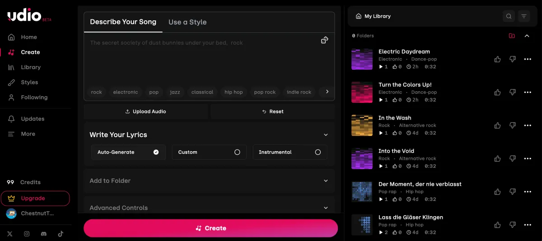The image size is (542, 241).
Task: Open the Discord link icon
Action: pyautogui.click(x=44, y=234)
